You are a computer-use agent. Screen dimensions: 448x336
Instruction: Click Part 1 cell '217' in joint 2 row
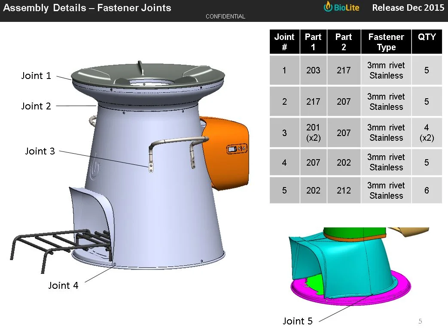tap(313, 102)
